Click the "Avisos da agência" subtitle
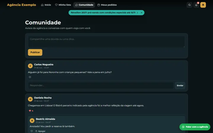The height and width of the screenshot is (133, 213). click(58, 28)
